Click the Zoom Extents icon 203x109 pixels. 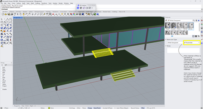41,14
